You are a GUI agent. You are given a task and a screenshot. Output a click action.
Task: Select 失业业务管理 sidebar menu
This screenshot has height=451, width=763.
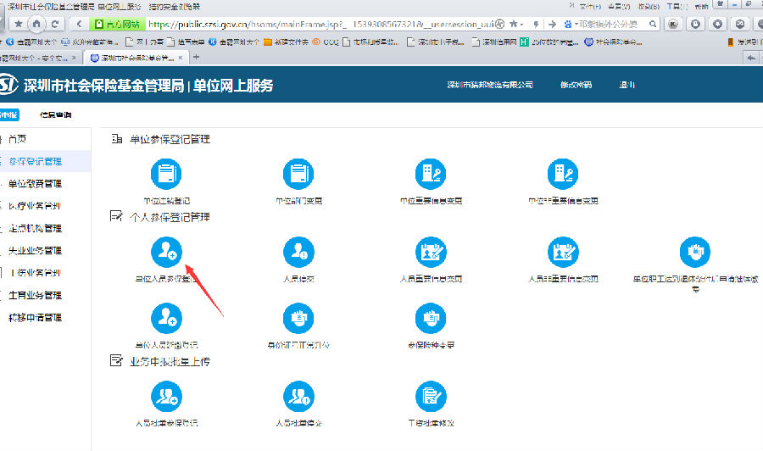coord(35,251)
